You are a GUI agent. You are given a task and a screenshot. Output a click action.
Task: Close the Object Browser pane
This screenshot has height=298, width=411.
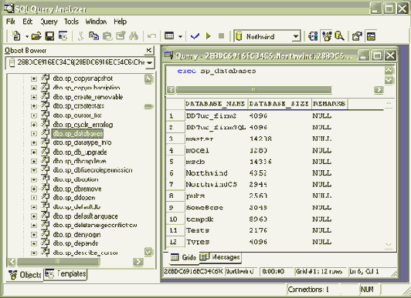point(148,50)
